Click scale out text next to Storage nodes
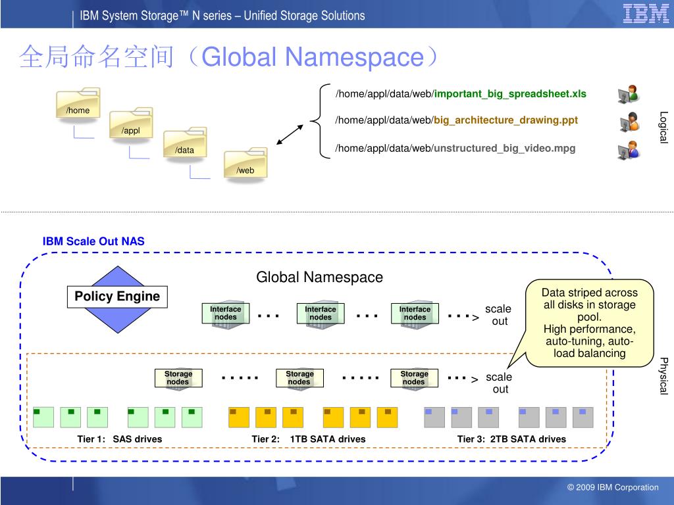This screenshot has height=505, width=674. tap(499, 383)
